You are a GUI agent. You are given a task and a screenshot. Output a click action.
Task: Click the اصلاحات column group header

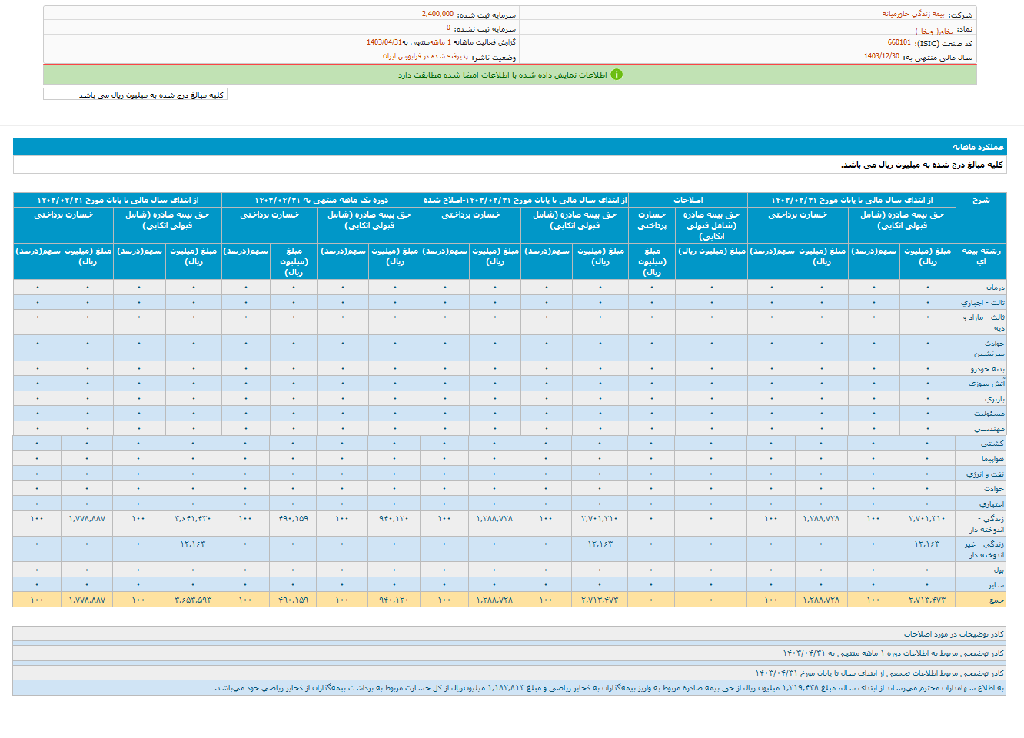[688, 200]
